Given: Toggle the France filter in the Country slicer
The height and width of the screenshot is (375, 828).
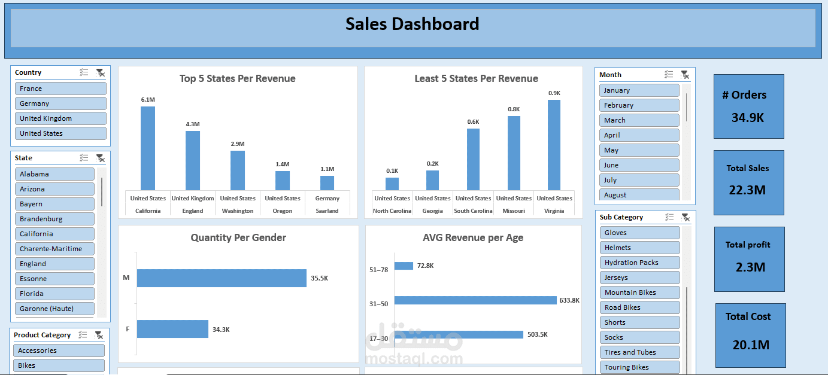Looking at the screenshot, I should click(60, 88).
